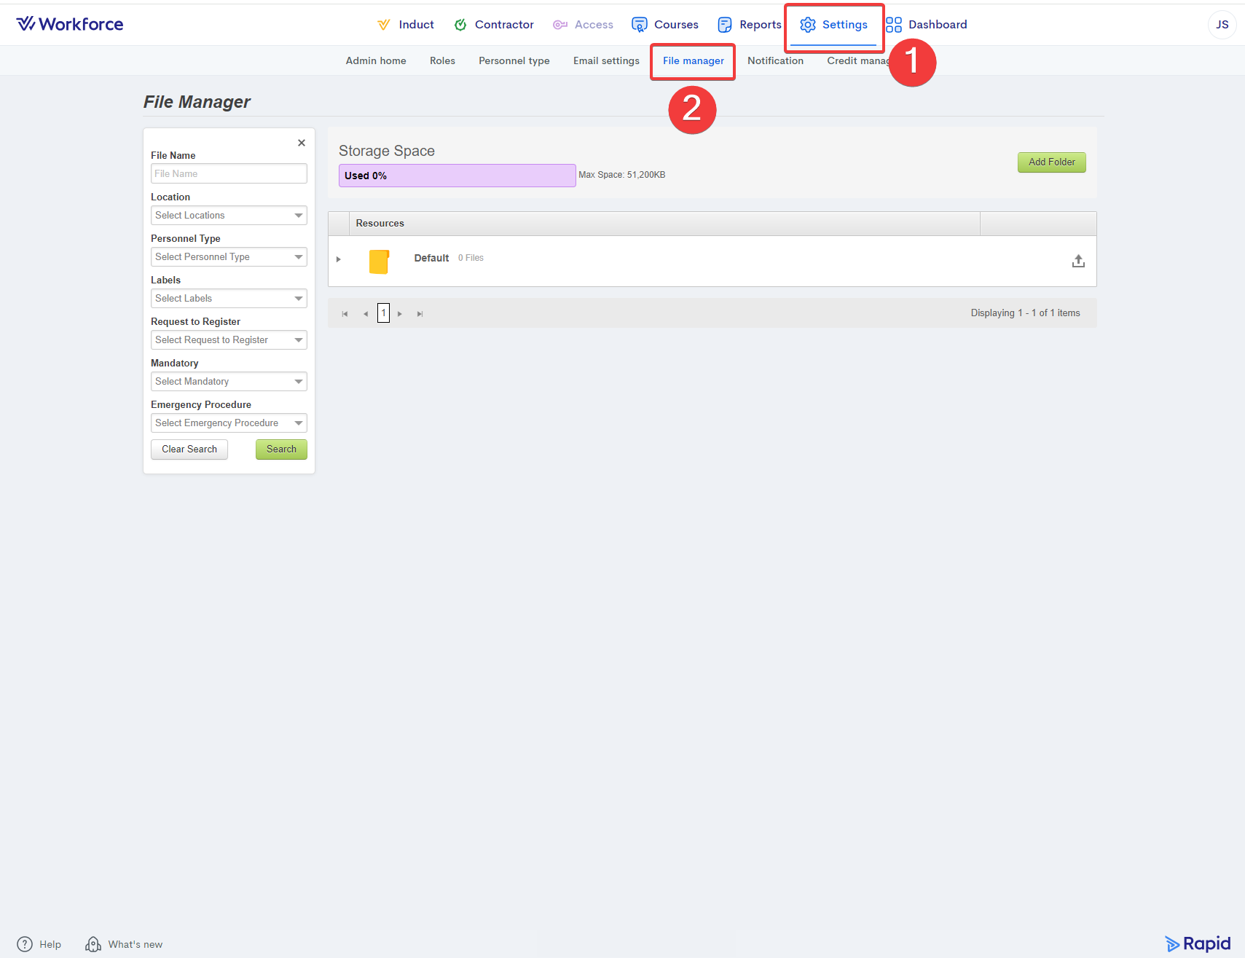The height and width of the screenshot is (958, 1245).
Task: Open the Select Locations dropdown
Action: coord(229,216)
